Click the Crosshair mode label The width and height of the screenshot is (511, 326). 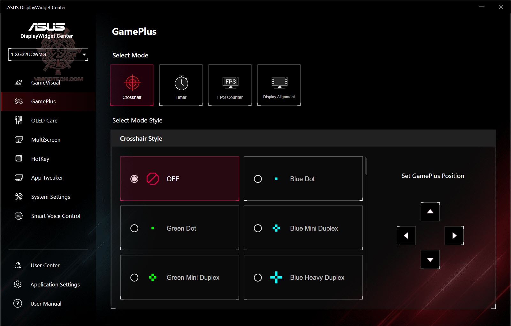tap(132, 97)
